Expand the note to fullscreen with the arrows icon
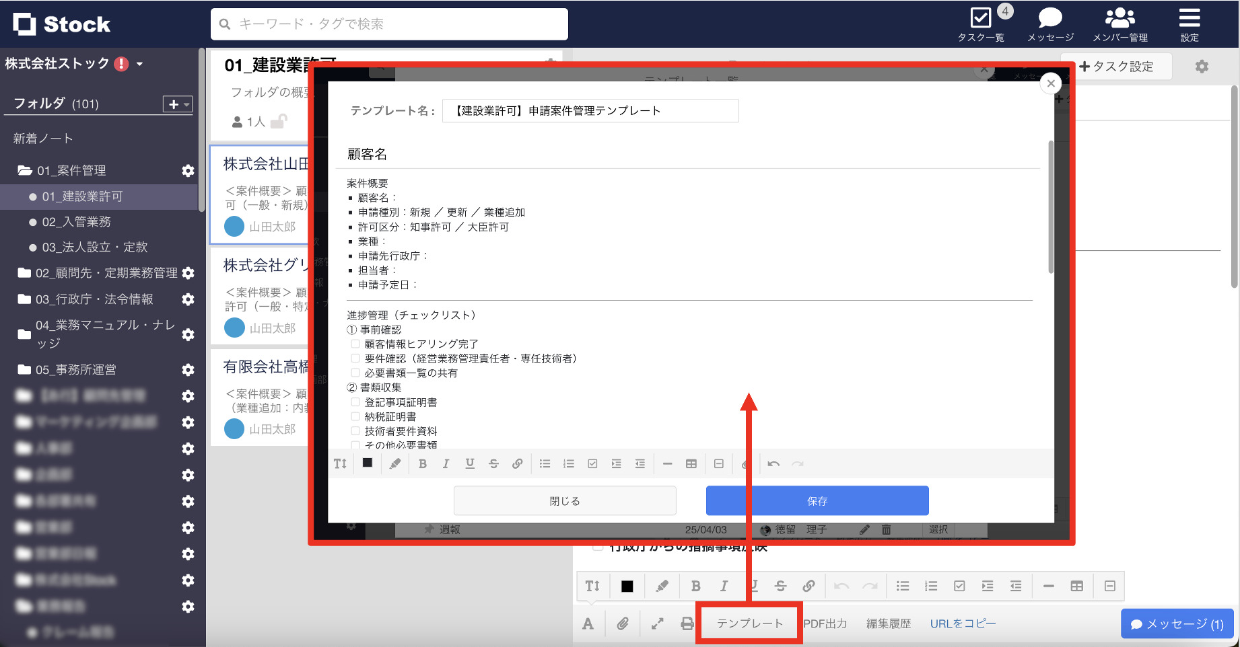This screenshot has width=1240, height=647. tap(657, 623)
